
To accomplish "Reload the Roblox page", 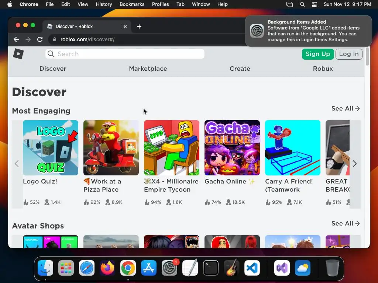I will (40, 39).
